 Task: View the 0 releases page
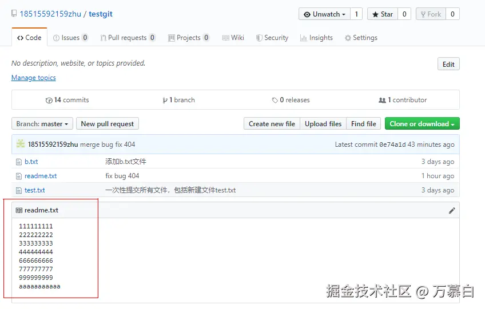(x=291, y=100)
